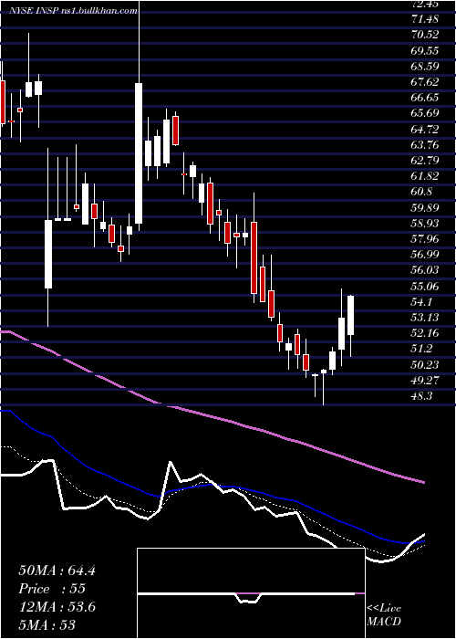The image size is (456, 639).
Task: Click the 50MA : 64.4 readout
Action: 57,571
